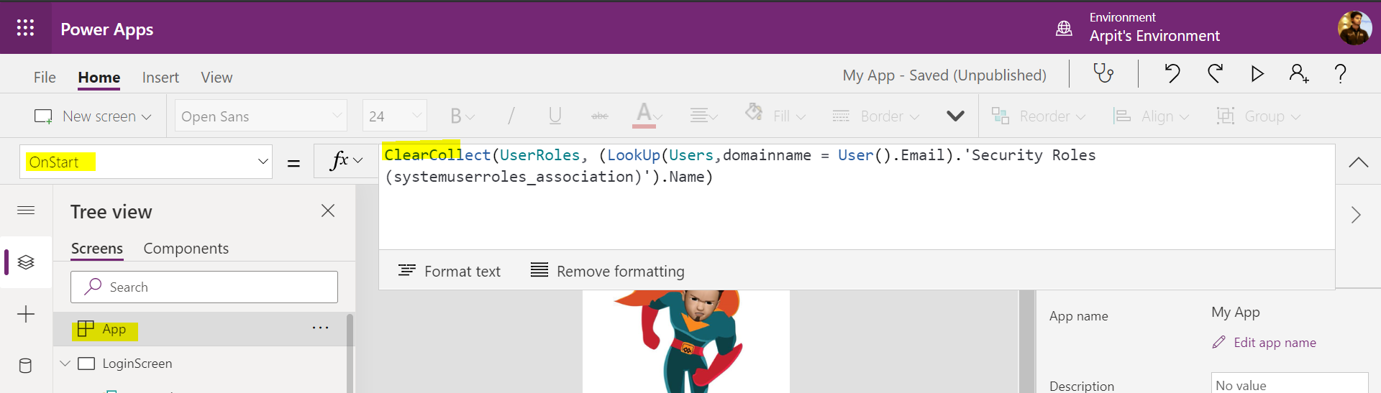Viewport: 1381px width, 393px height.
Task: Click Remove formatting button
Action: pyautogui.click(x=607, y=271)
